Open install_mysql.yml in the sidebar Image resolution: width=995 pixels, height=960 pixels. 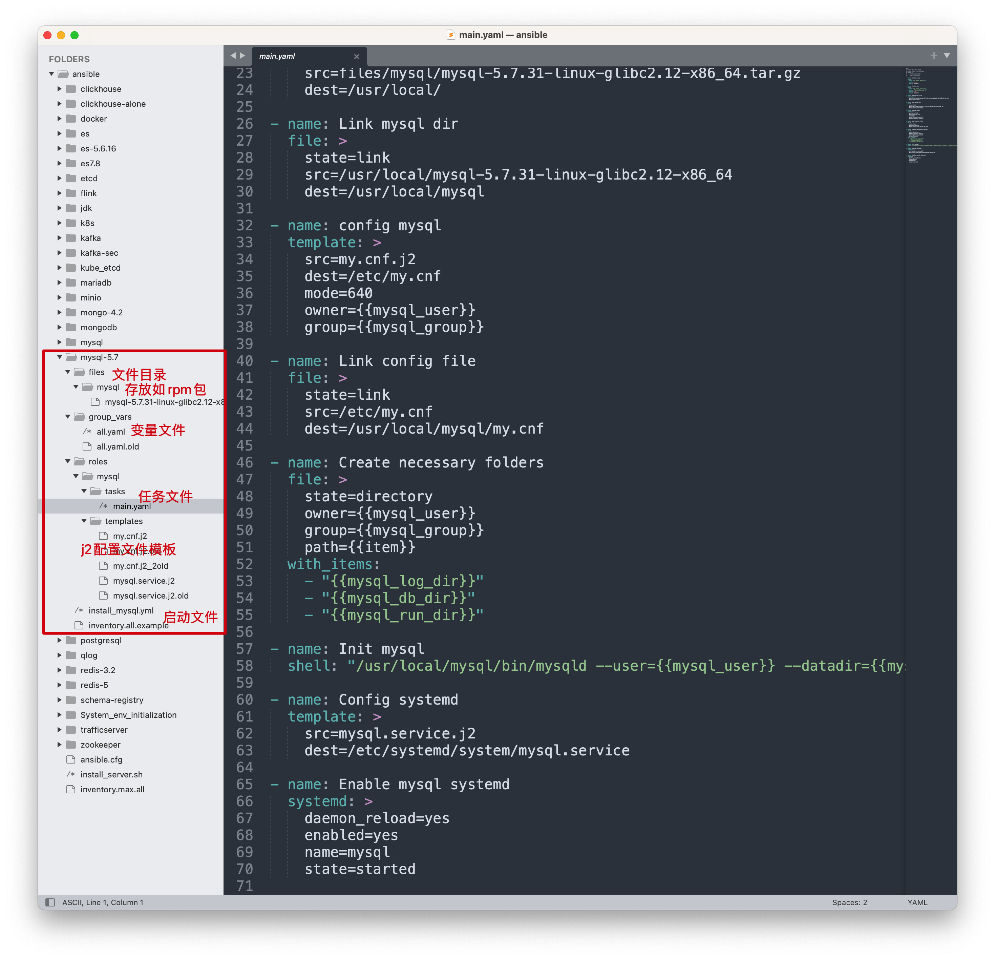121,611
